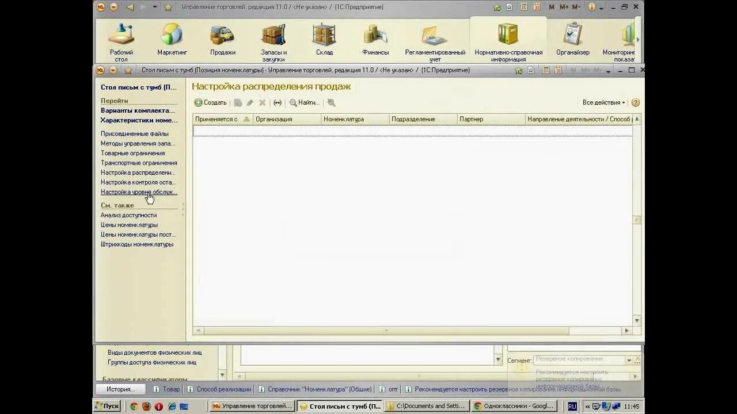737x414 pixels.
Task: Switch to C:\Documents and Setti... taskbar window
Action: (x=426, y=406)
